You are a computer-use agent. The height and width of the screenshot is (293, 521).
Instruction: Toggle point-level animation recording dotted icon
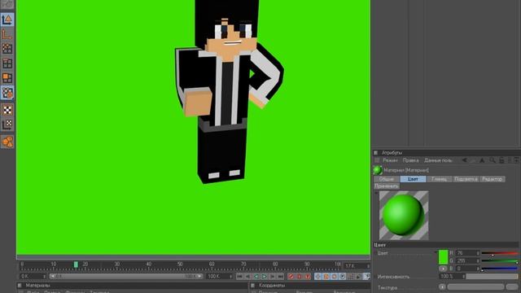(351, 277)
